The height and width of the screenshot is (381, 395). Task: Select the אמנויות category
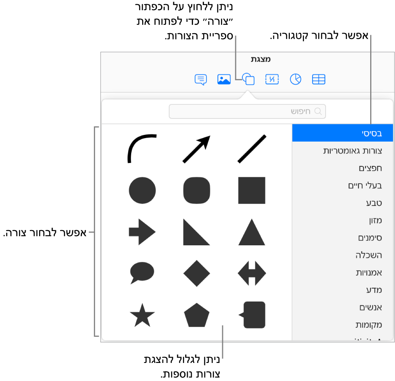(342, 272)
